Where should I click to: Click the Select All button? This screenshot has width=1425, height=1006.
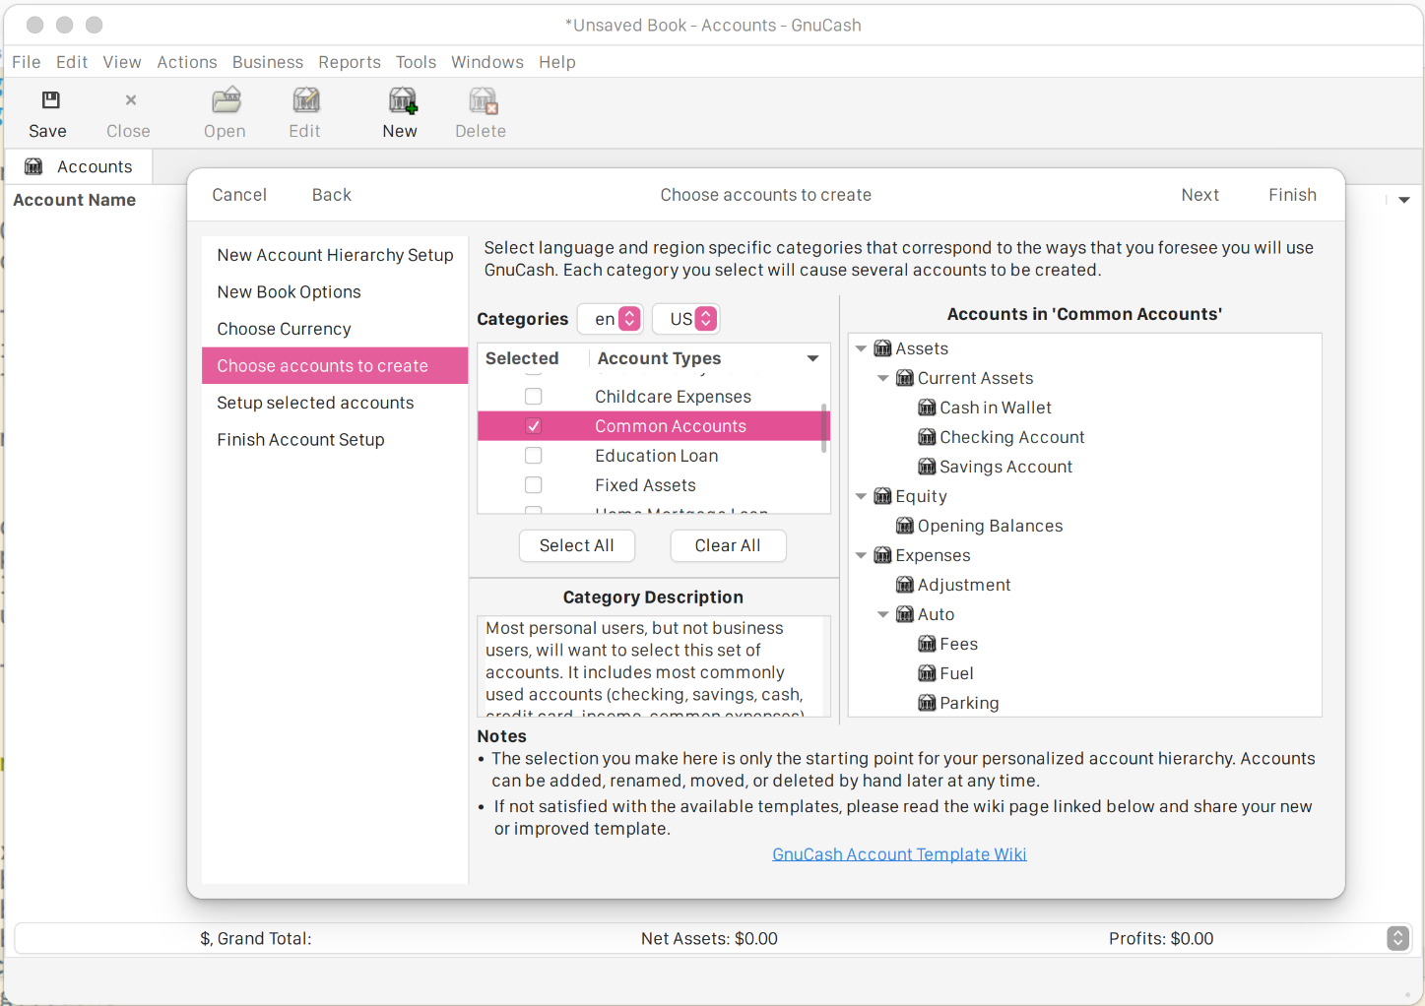(x=576, y=545)
